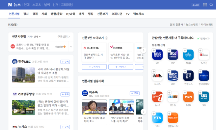The width and height of the screenshot is (216, 130).
Task: Click the 로그인 button
Action: coord(196,5)
